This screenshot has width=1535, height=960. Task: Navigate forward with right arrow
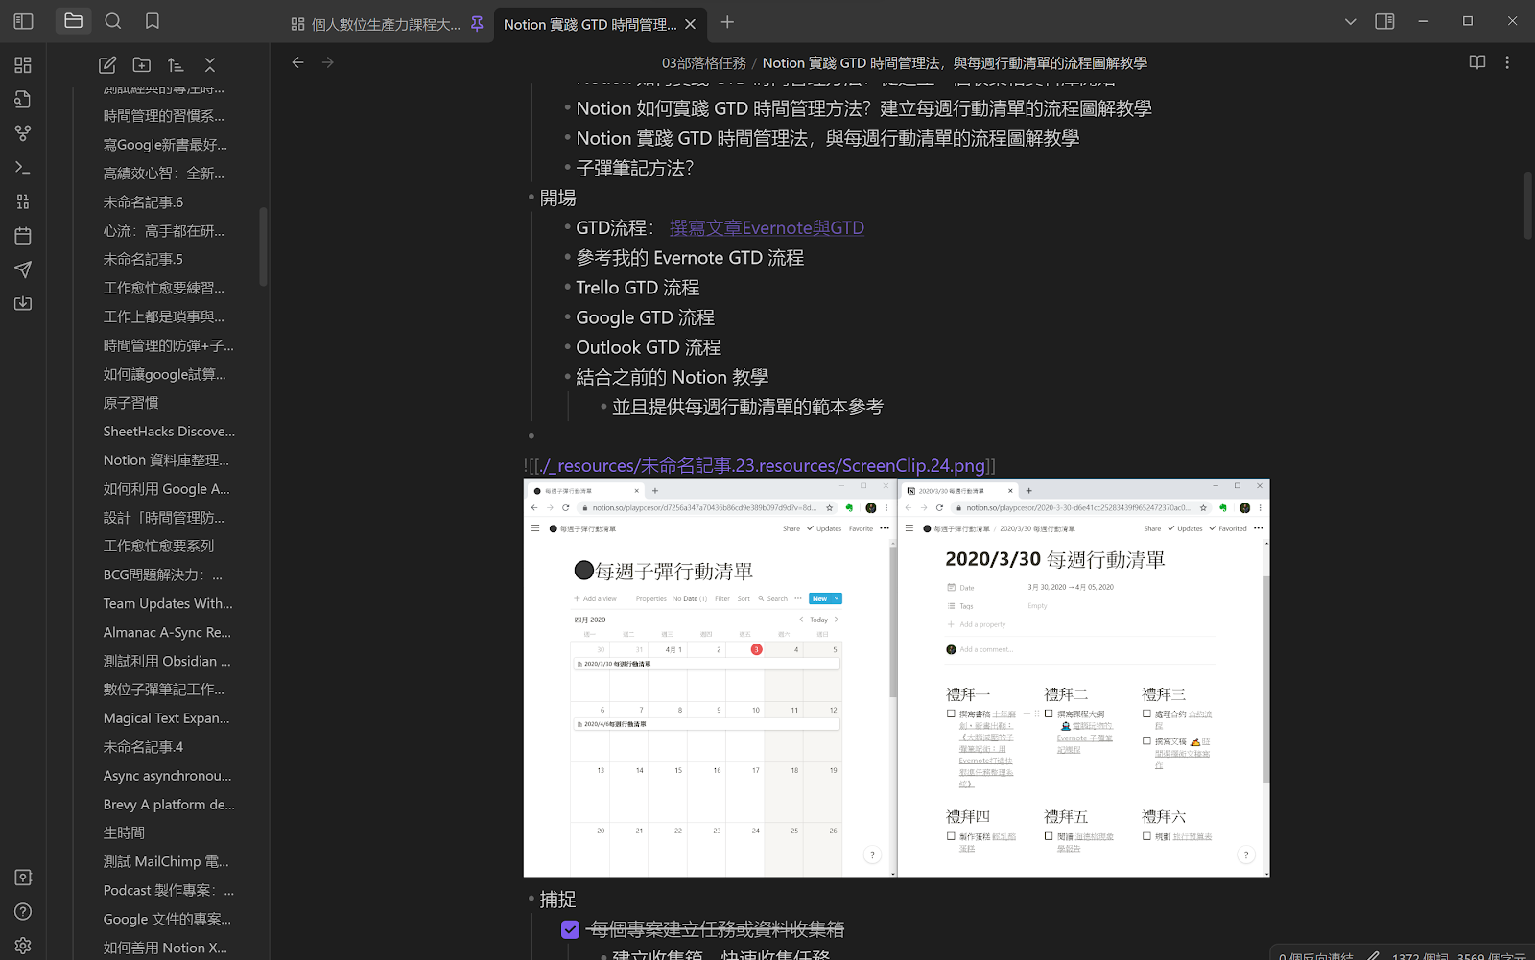point(328,62)
